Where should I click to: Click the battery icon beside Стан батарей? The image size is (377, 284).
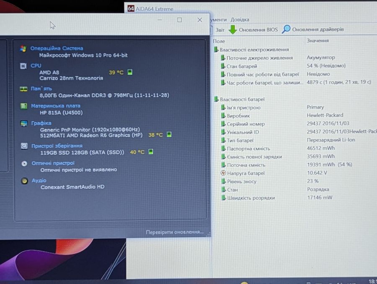(223, 66)
